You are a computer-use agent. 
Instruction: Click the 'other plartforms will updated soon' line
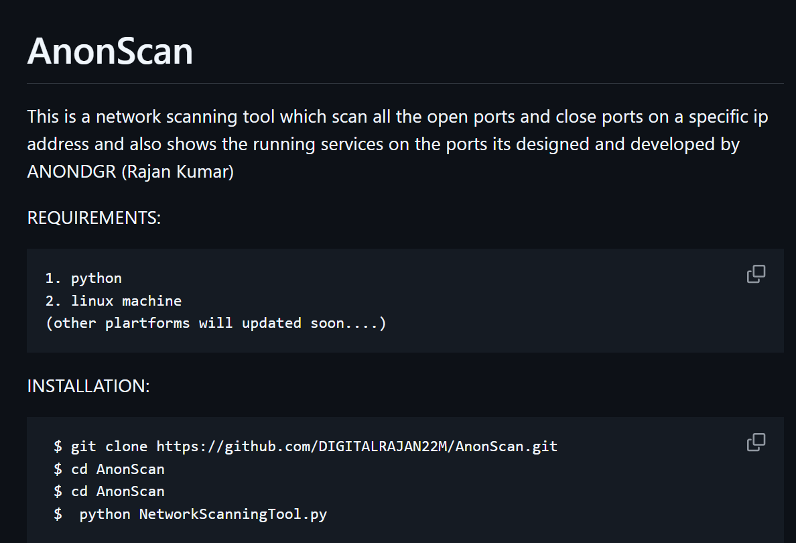(x=216, y=323)
